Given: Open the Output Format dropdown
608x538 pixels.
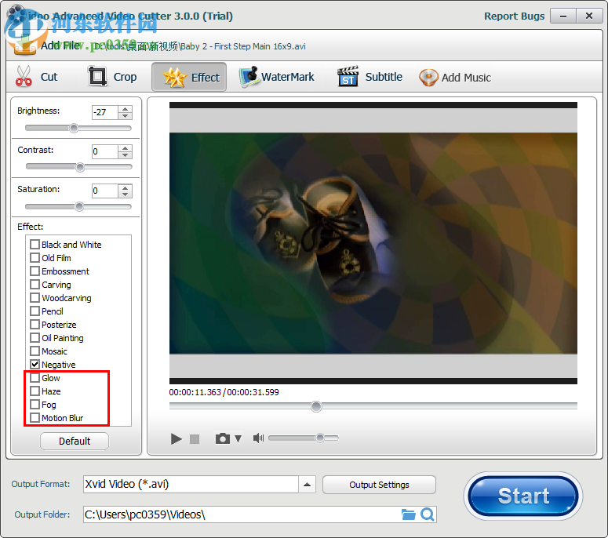Looking at the screenshot, I should coord(307,485).
